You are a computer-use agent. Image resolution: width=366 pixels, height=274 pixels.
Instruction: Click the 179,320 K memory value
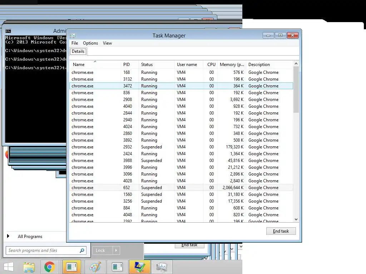point(234,147)
